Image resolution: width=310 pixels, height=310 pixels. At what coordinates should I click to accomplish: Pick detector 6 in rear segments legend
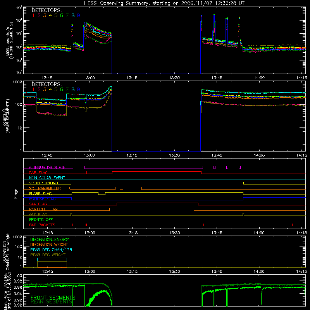click(62, 90)
